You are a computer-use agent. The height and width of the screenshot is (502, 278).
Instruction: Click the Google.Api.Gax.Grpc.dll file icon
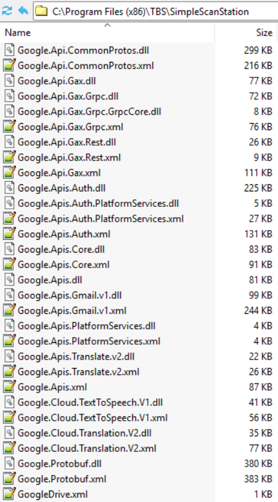pyautogui.click(x=9, y=97)
